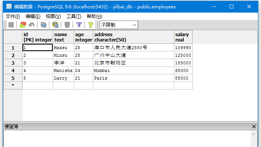Screen dimensions: 261x147
Task: Click the age column header
Action: click(83, 37)
